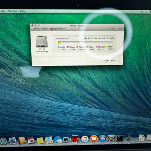Launch the yellow Notes app
151x151 pixels.
(40, 140)
